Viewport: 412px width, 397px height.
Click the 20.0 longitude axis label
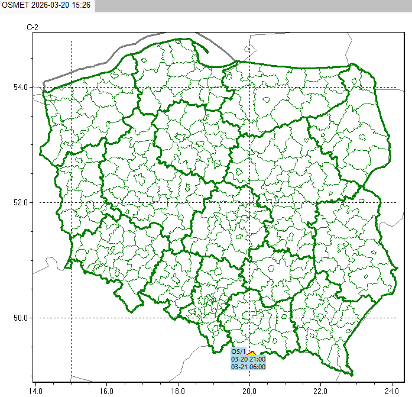tap(249, 390)
